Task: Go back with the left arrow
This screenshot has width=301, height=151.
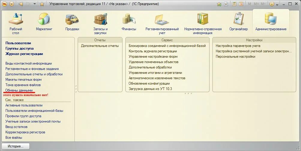Action: [21, 4]
